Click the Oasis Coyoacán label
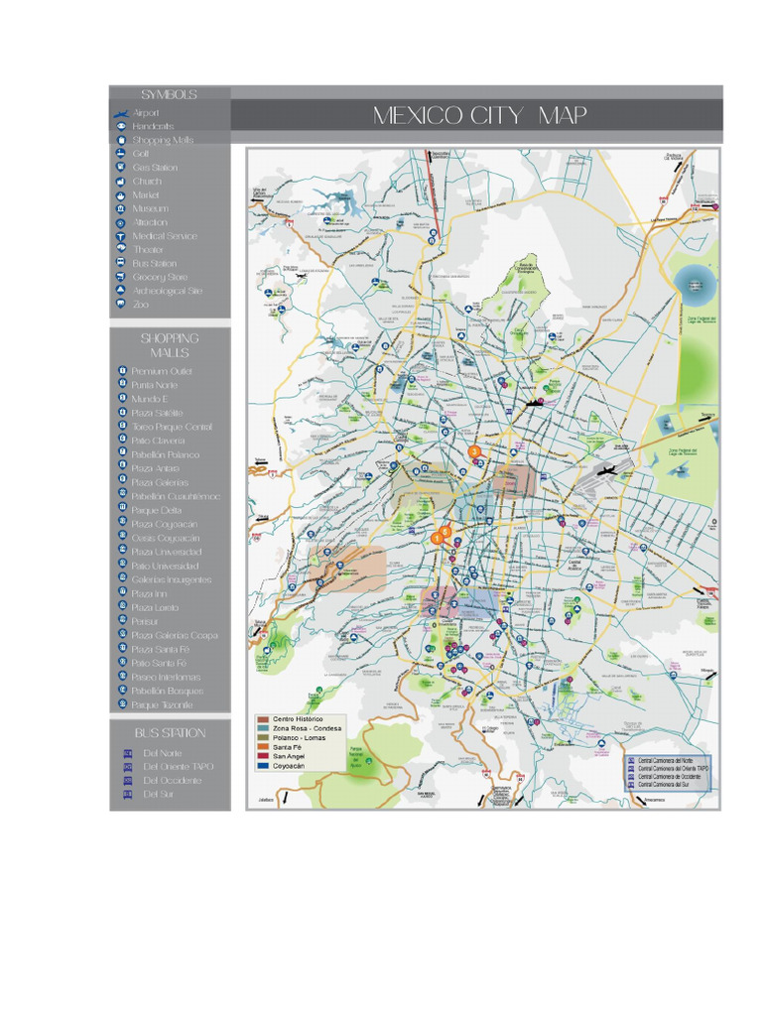This screenshot has width=762, height=1016. pos(166,538)
